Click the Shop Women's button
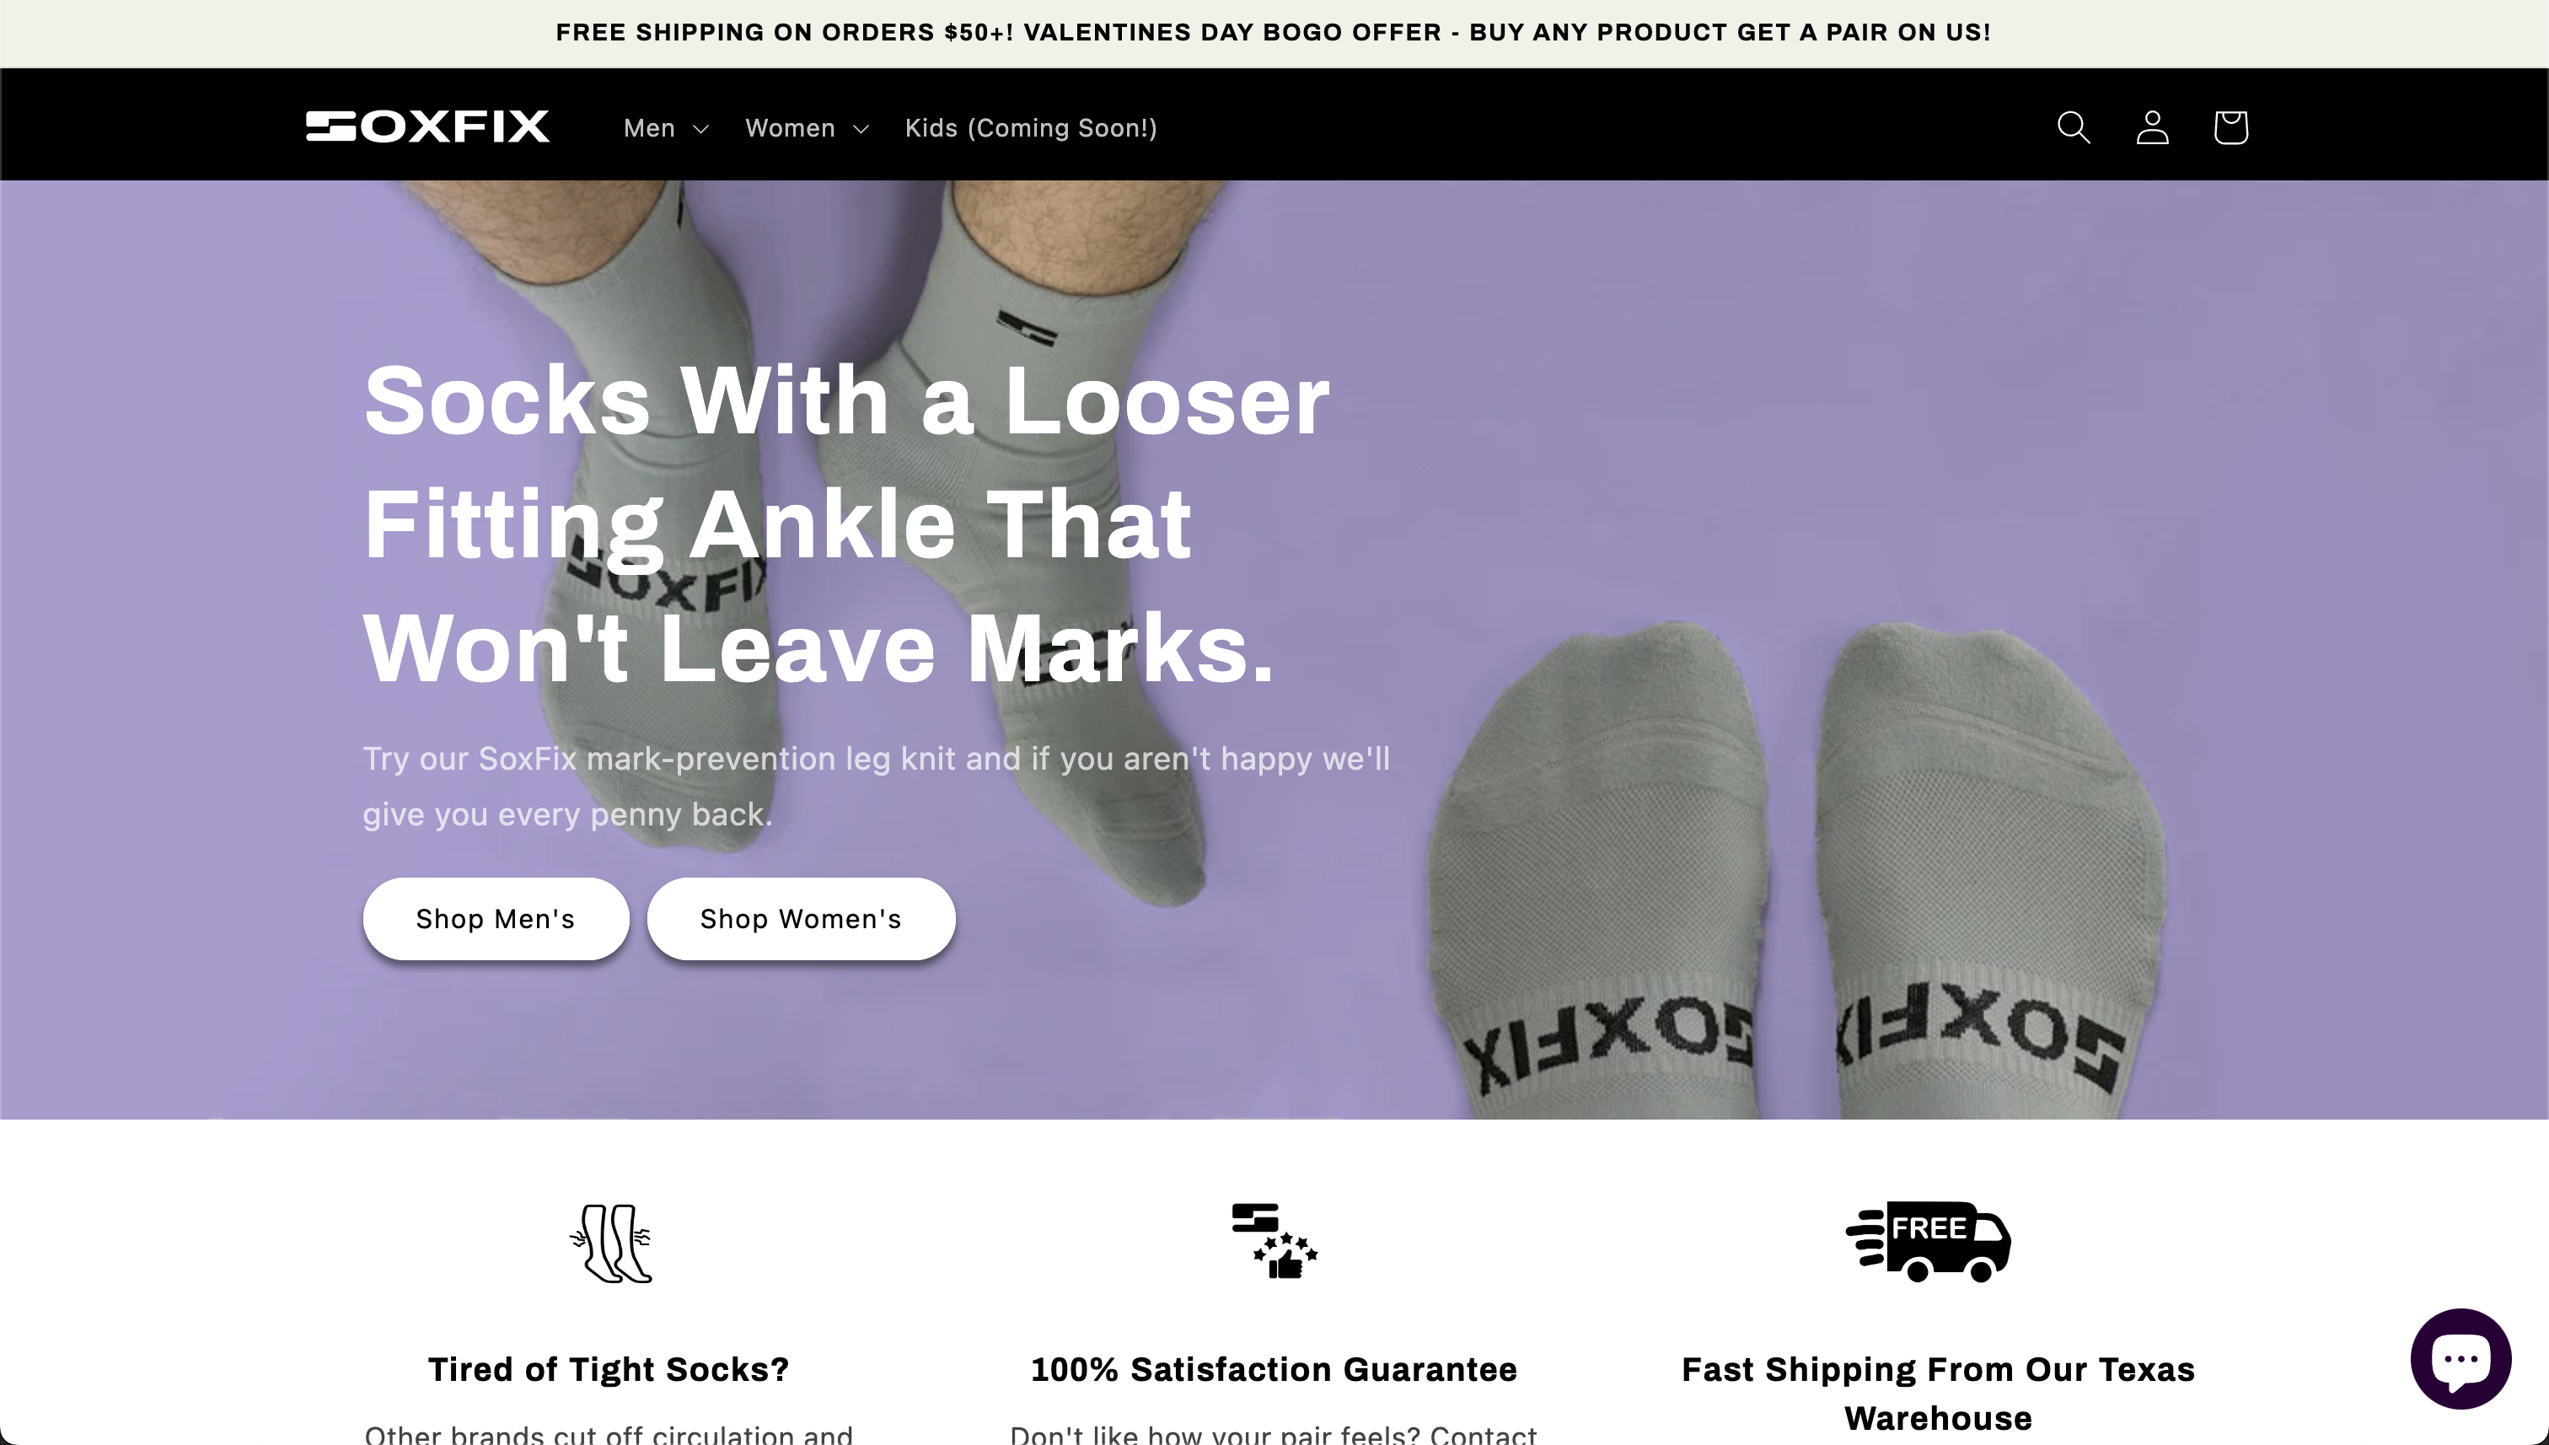This screenshot has height=1445, width=2549. [x=801, y=918]
